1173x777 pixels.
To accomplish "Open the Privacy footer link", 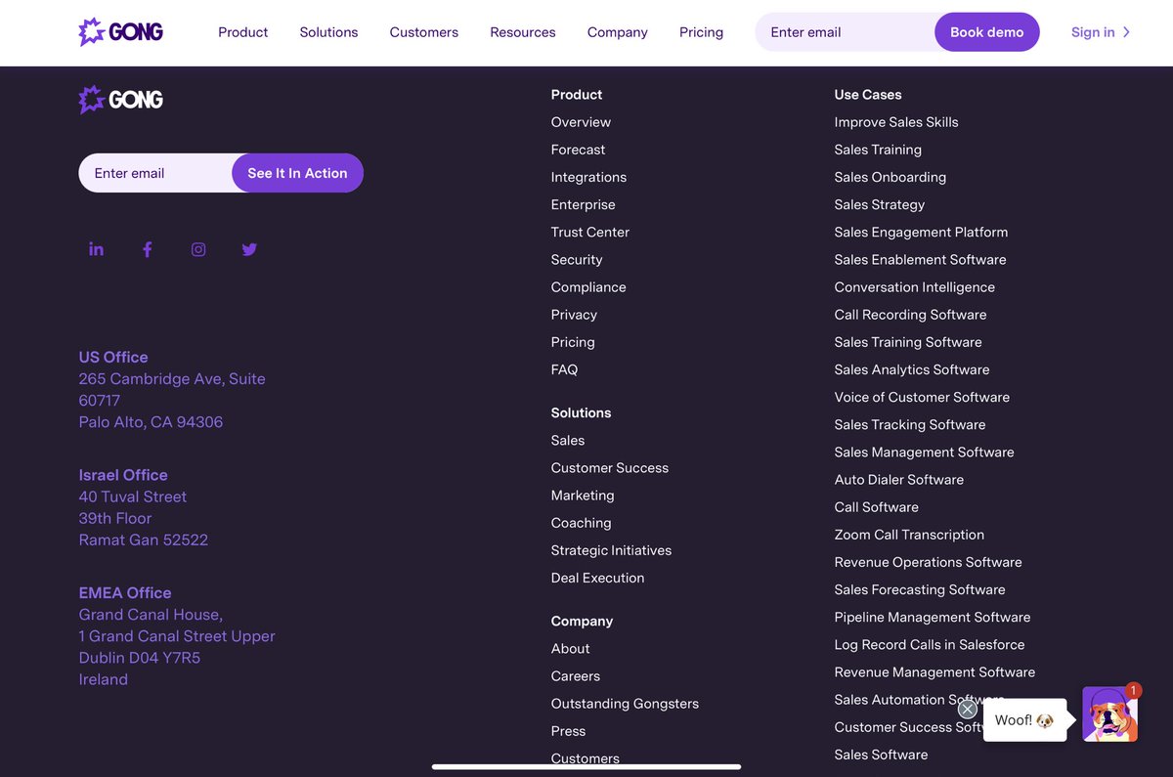I will 574,315.
